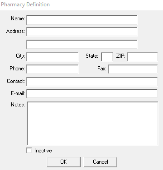Focus the first Address line field
Image resolution: width=163 pixels, height=170 pixels.
point(82,32)
